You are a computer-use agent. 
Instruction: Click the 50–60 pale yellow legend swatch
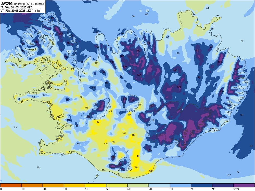pos(117,185)
